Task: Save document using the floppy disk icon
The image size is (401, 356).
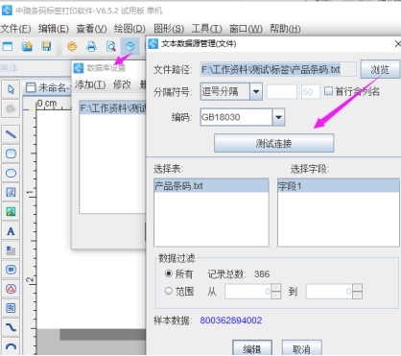Action: click(47, 47)
